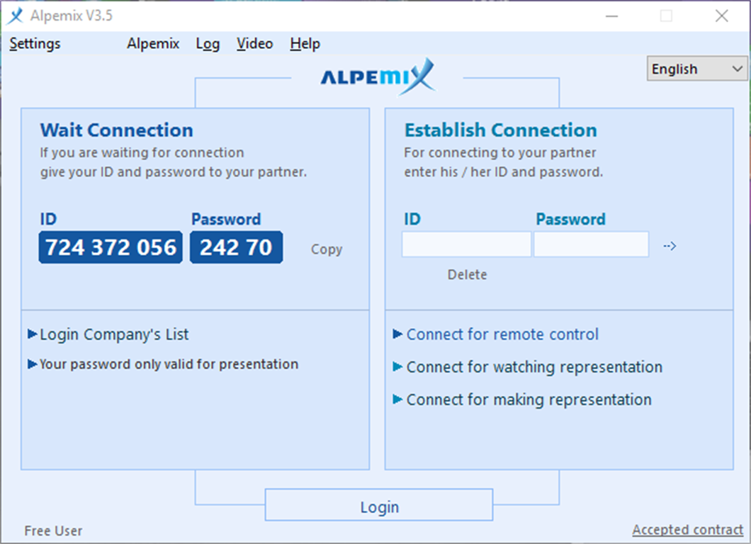Viewport: 751px width, 544px height.
Task: Copy your ID and password
Action: (326, 249)
